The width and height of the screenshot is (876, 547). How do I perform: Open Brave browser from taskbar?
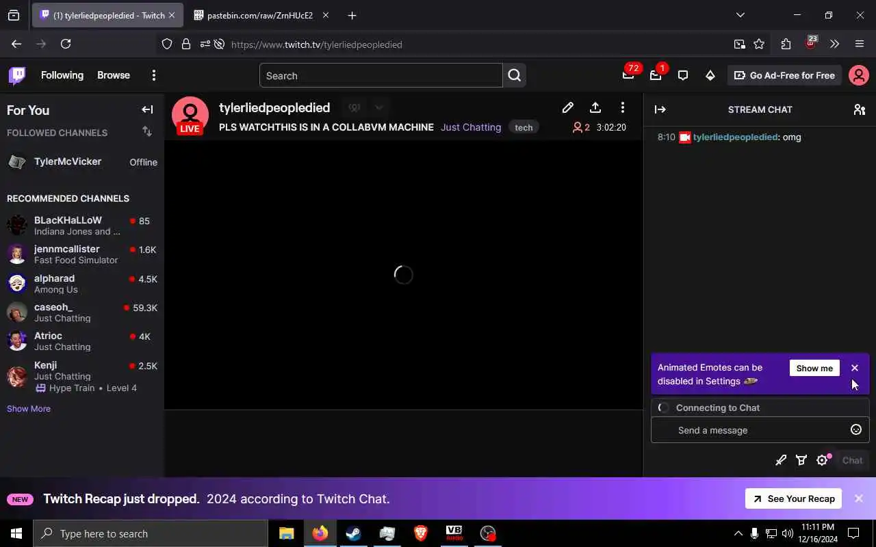(421, 533)
